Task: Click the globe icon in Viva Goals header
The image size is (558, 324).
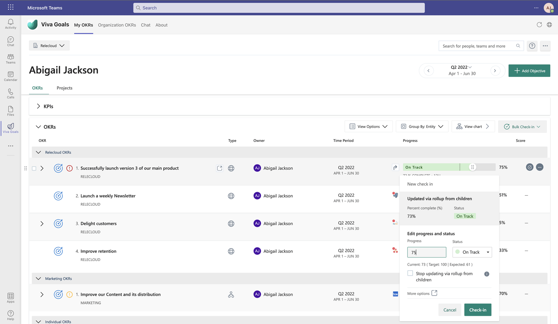Action: coord(549,25)
